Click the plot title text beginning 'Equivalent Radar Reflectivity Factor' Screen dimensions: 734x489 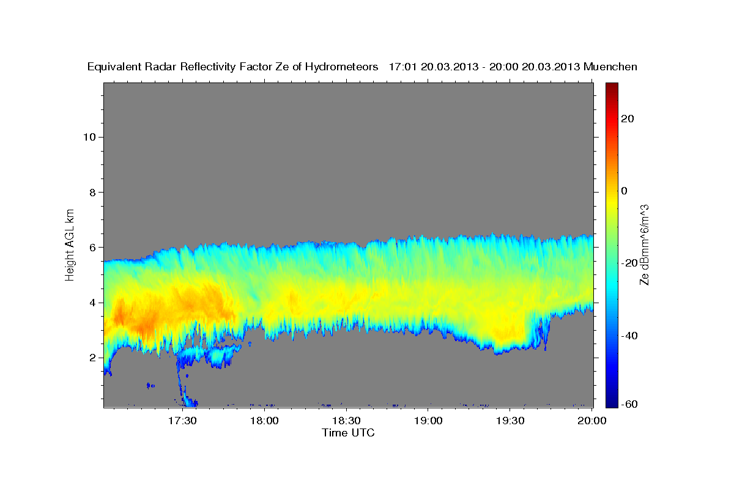pyautogui.click(x=363, y=67)
